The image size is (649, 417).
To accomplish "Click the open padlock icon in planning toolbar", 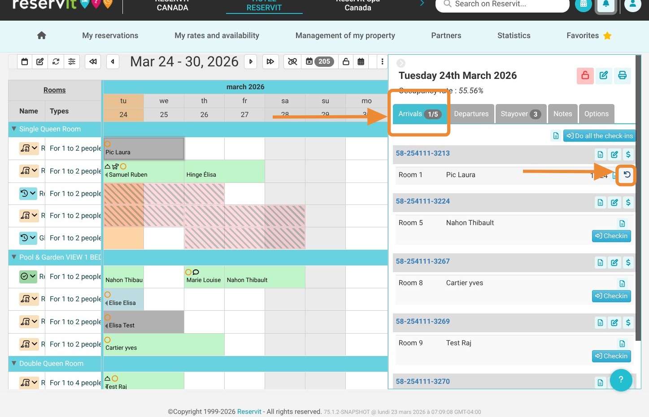I will point(346,61).
